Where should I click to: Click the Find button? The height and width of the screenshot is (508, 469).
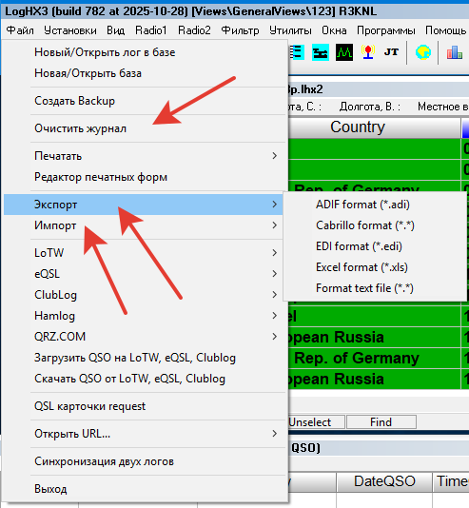click(x=381, y=422)
